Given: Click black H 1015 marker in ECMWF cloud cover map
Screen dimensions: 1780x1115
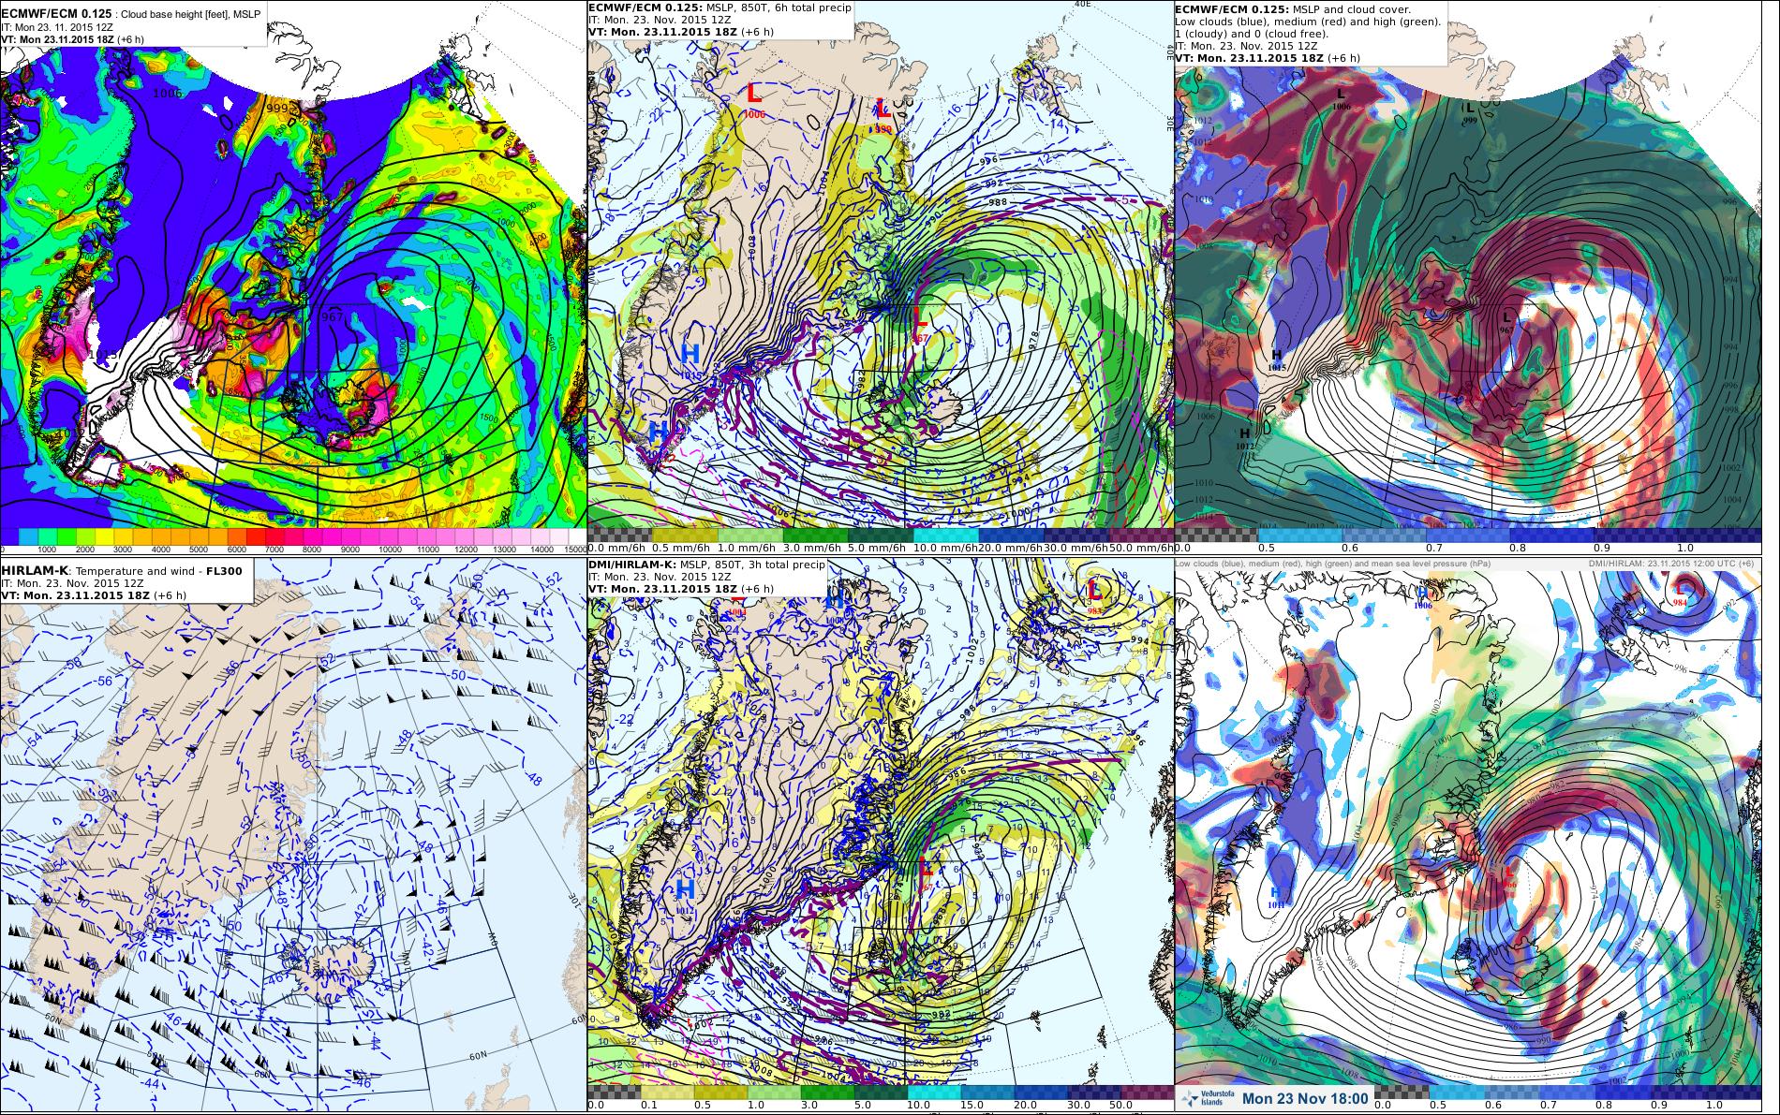Looking at the screenshot, I should (x=1276, y=360).
